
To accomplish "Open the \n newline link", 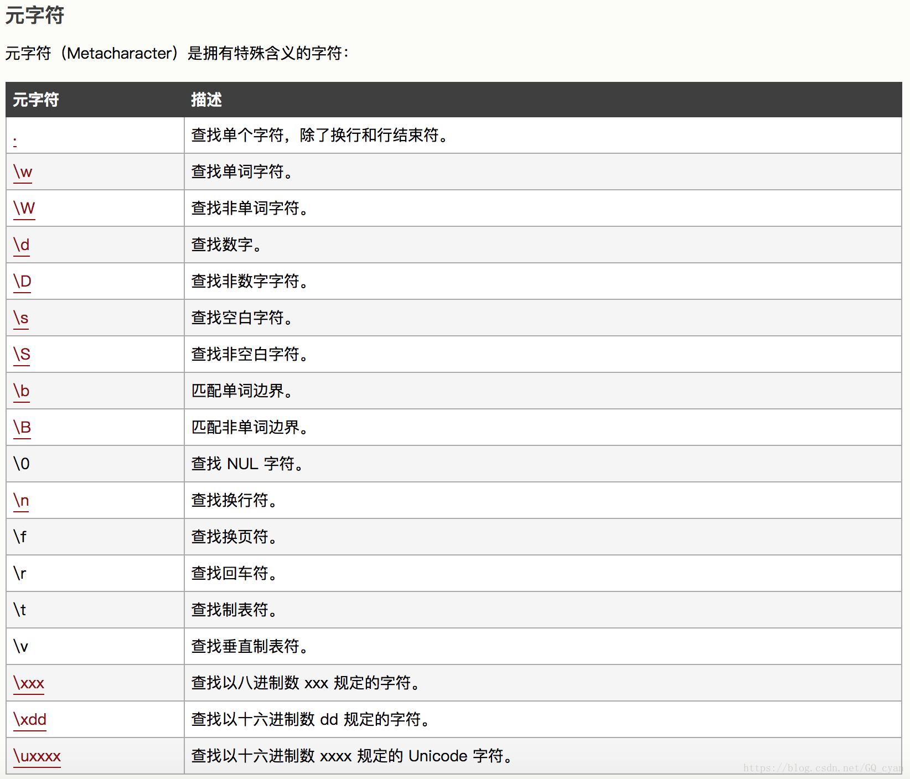I will 21,501.
